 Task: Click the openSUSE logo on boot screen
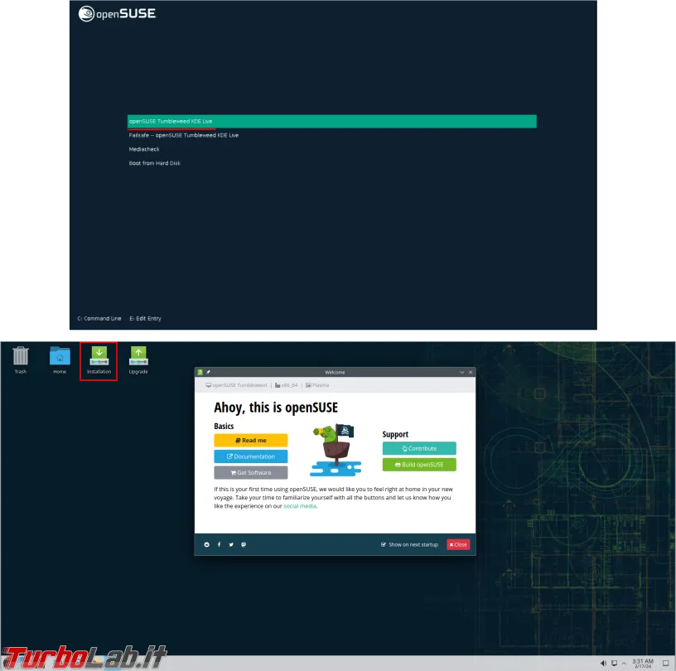point(118,13)
